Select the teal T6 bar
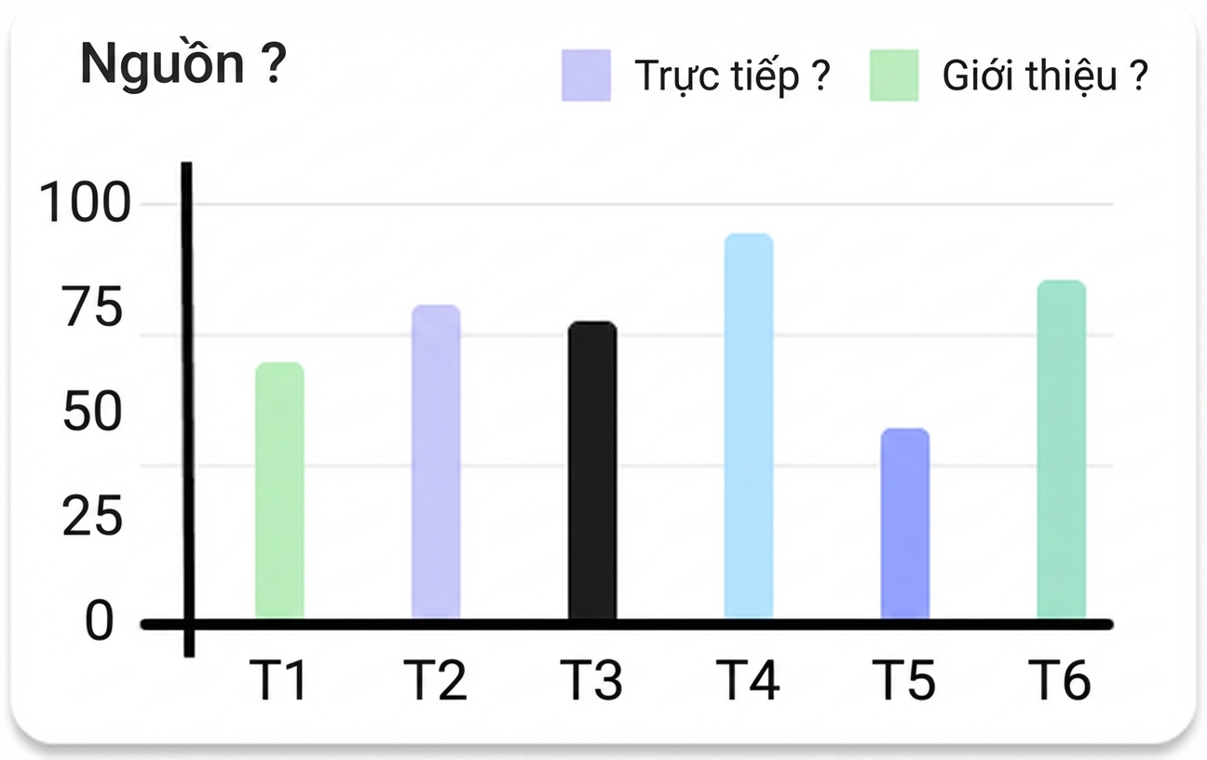 [1062, 449]
